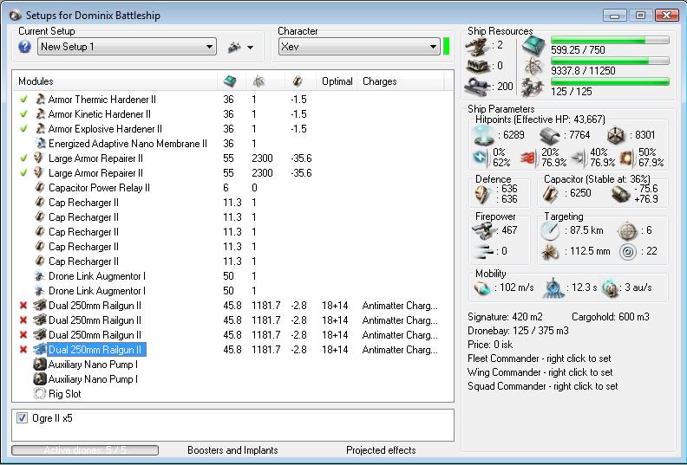Click the powergrid resource icon
687x465 pixels.
534,67
